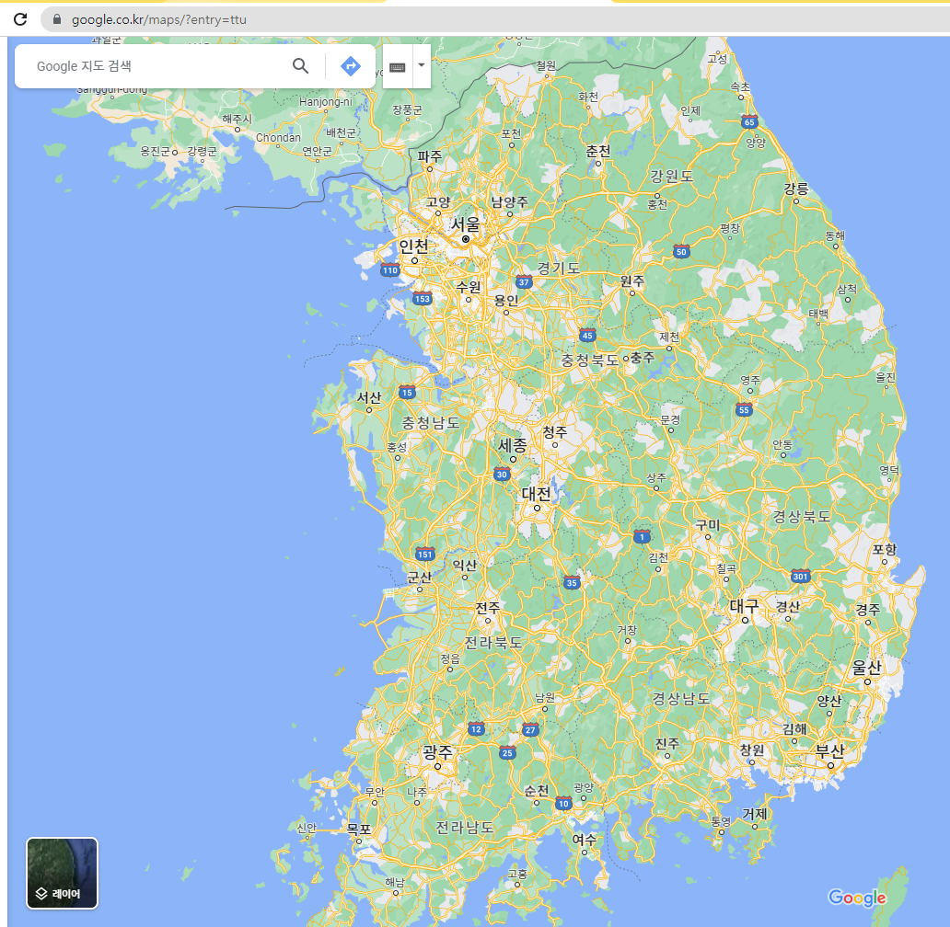This screenshot has width=950, height=927.
Task: Click the 경기도 province label
Action: pyautogui.click(x=559, y=268)
